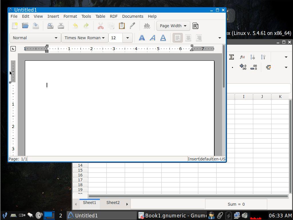
Task: Open the Page Width zoom dropdown
Action: point(173,26)
